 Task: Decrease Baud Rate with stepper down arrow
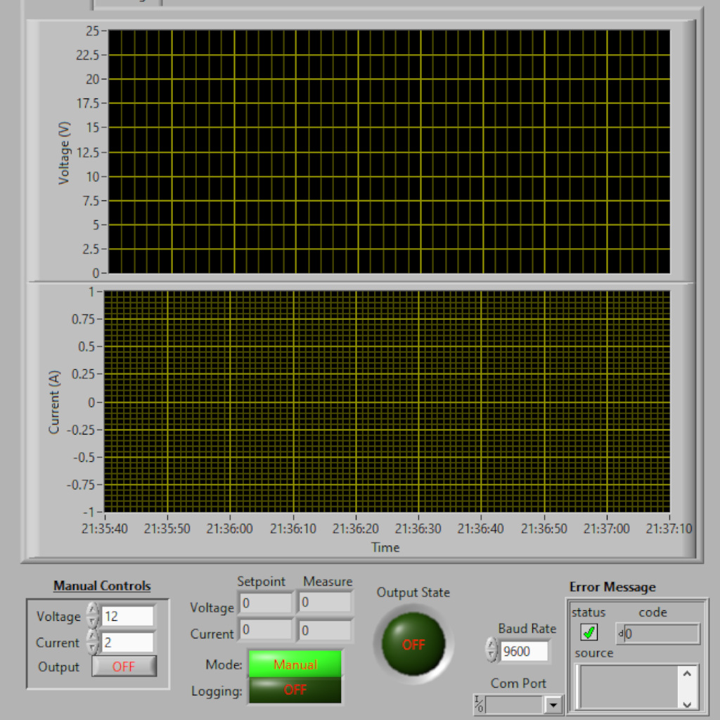[x=491, y=657]
